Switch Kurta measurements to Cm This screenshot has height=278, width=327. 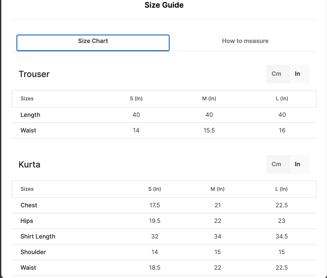276,164
